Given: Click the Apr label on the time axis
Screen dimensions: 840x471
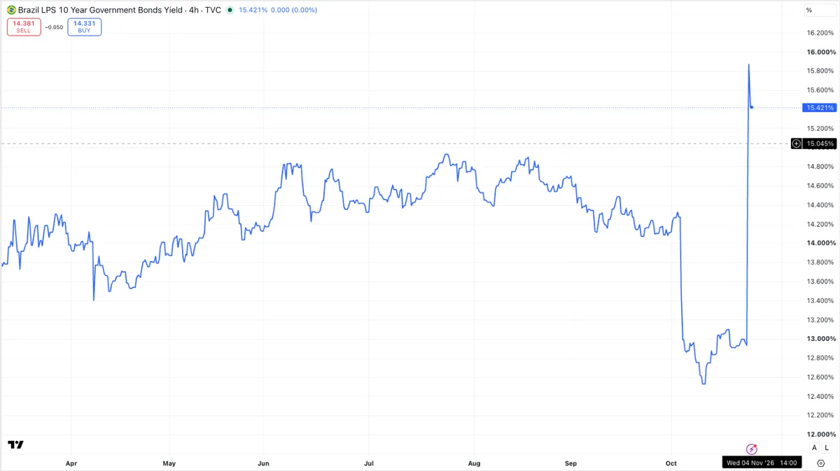Looking at the screenshot, I should click(x=71, y=463).
